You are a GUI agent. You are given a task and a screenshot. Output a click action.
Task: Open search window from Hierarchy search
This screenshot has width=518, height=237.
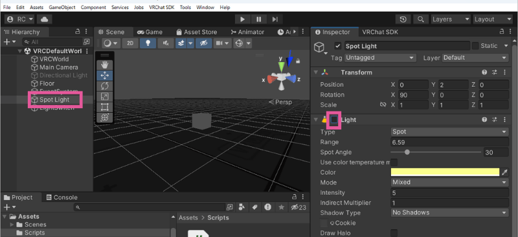(87, 42)
